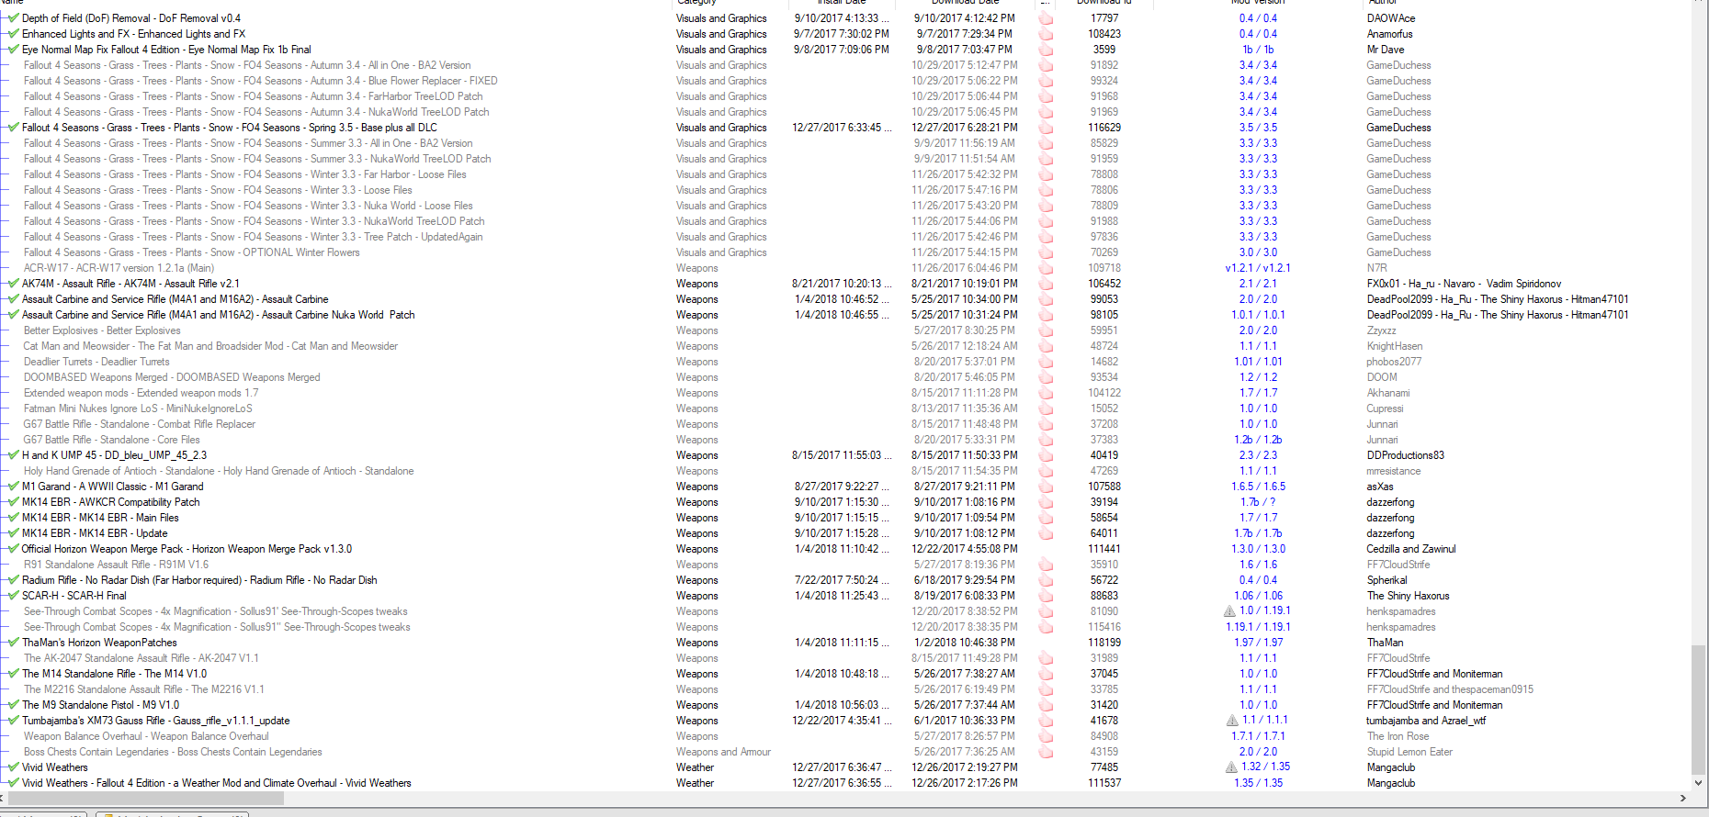This screenshot has width=1709, height=817.
Task: Select the OPTIONAL Winter Flowers mod
Action: tap(192, 252)
